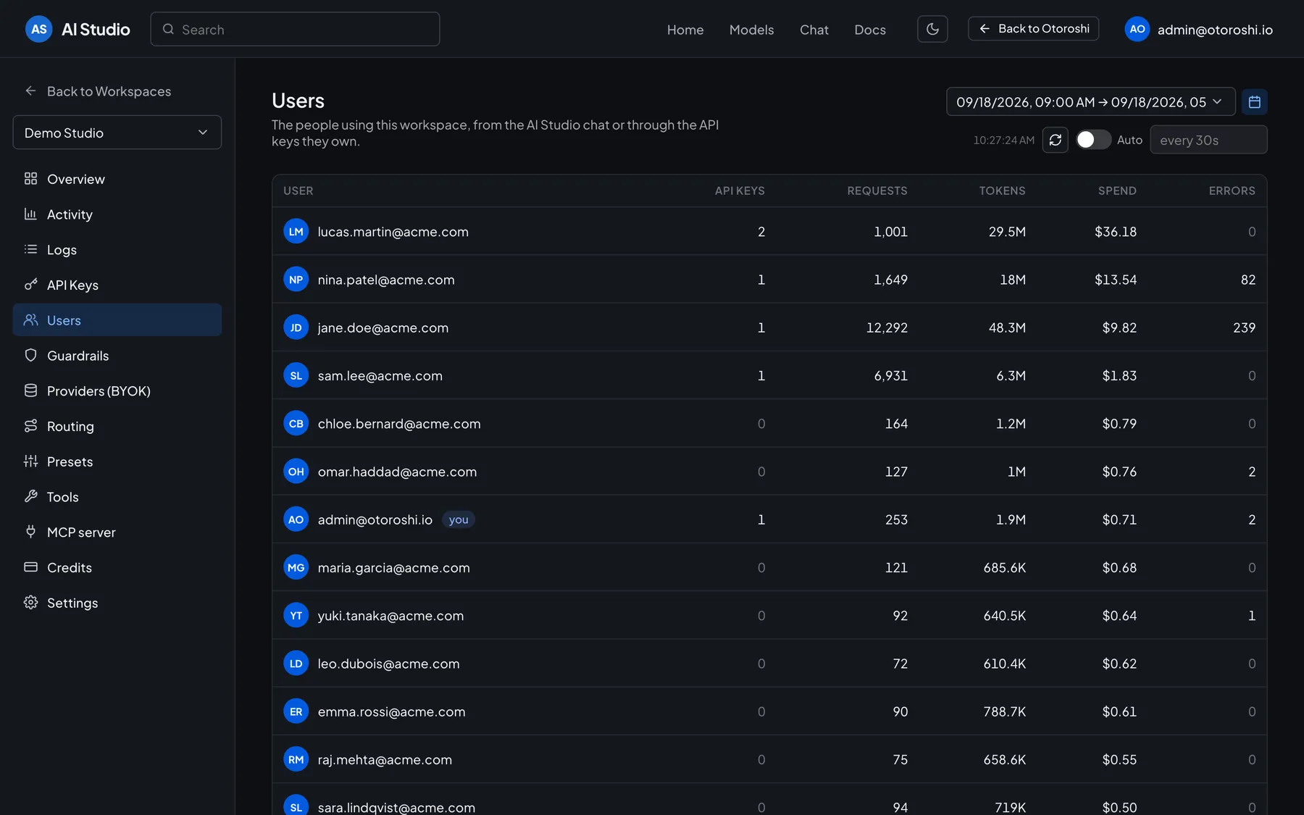This screenshot has height=815, width=1304.
Task: Click the ERRORS column header
Action: 1232,191
